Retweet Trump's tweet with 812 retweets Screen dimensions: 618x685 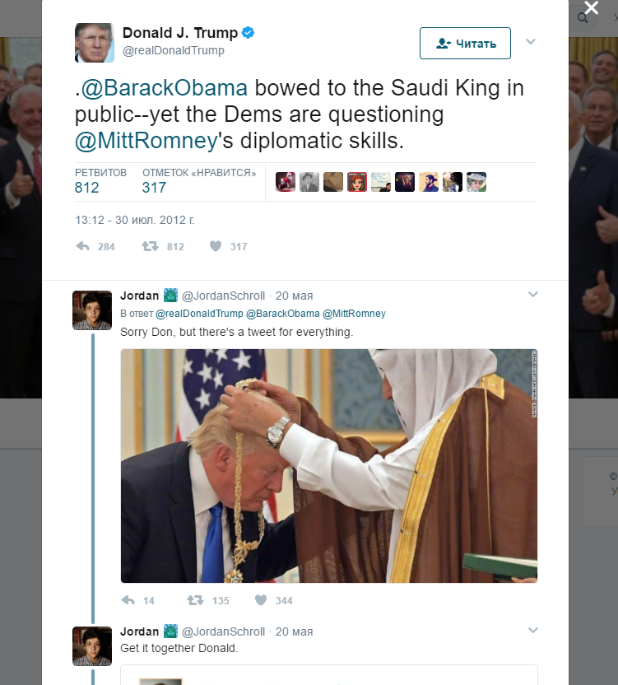[150, 246]
